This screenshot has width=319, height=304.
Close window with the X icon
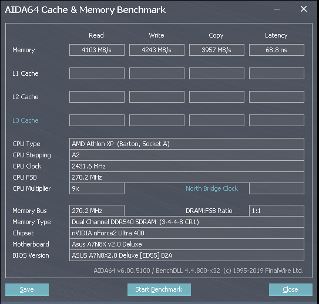(x=304, y=9)
